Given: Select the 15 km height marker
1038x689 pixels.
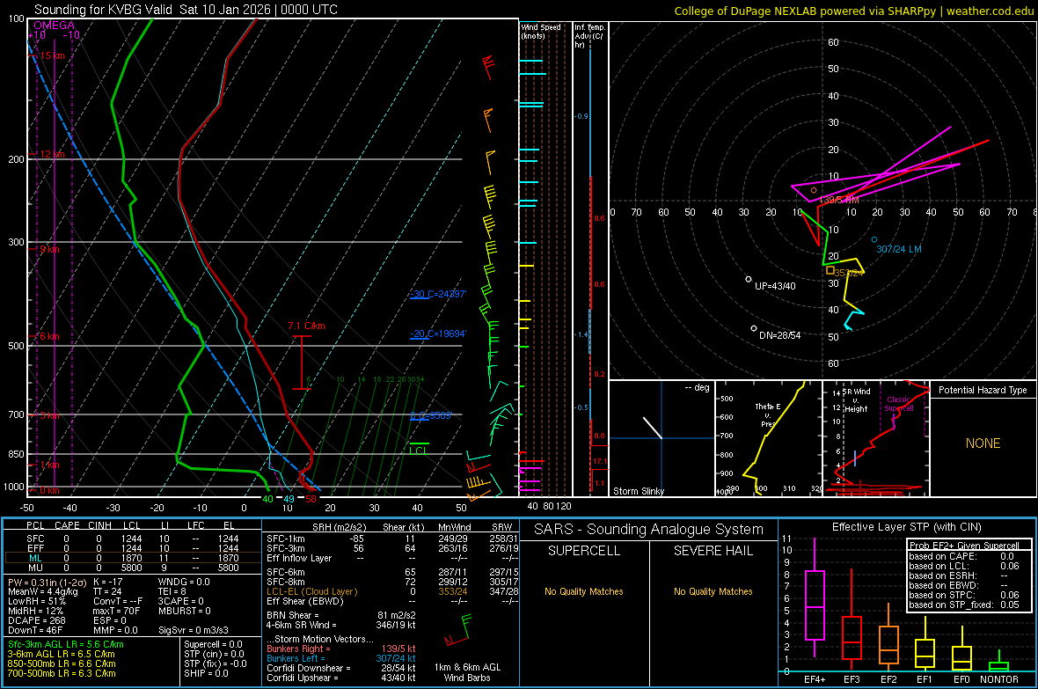Looking at the screenshot, I should tap(52, 55).
